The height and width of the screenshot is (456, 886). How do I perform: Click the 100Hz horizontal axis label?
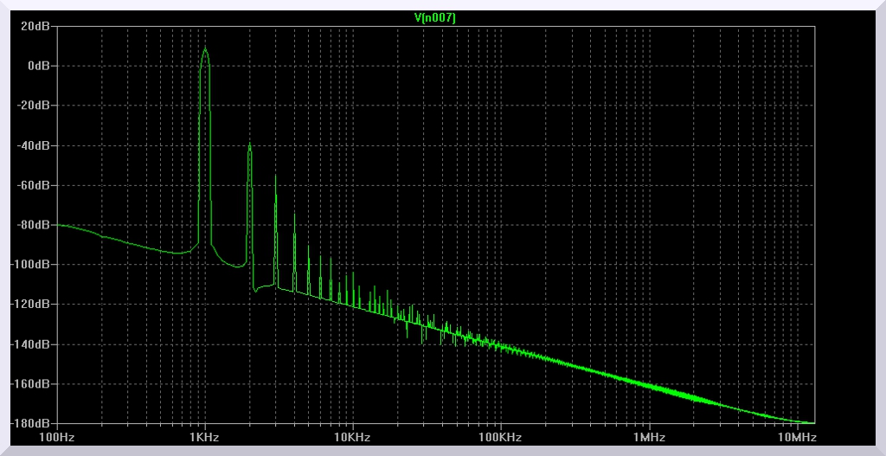[56, 438]
